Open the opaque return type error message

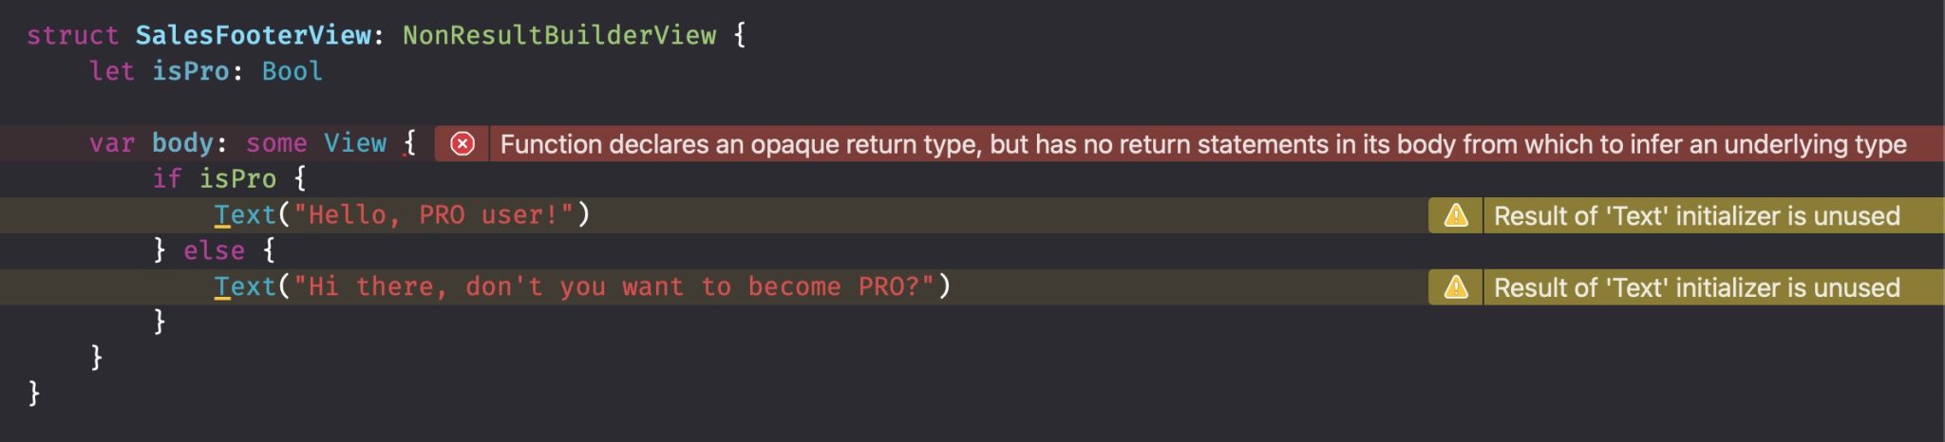(1202, 144)
